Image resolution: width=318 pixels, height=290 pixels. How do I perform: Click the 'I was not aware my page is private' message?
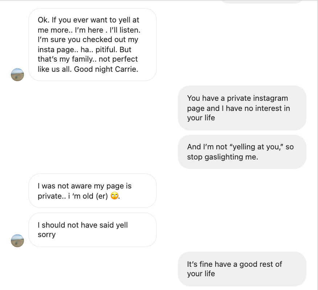coord(93,191)
